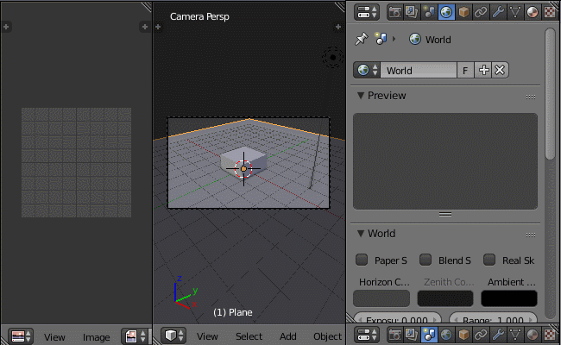Open the Constraints tab in the upper Properties header
The image size is (561, 345).
point(481,12)
